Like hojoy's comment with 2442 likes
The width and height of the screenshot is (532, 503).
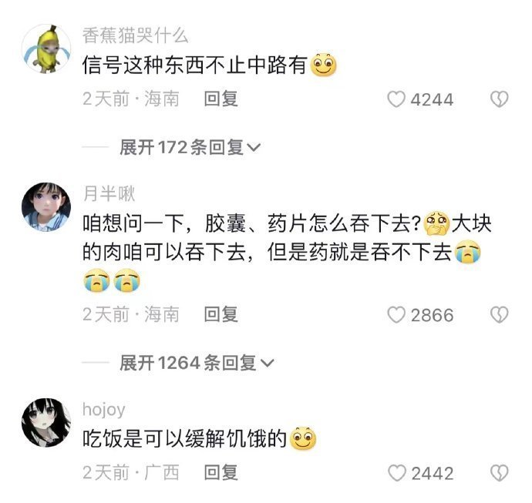coord(396,473)
